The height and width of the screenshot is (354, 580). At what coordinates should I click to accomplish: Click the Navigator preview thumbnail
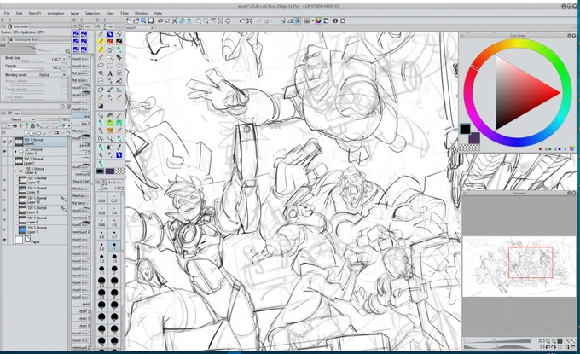click(x=519, y=266)
